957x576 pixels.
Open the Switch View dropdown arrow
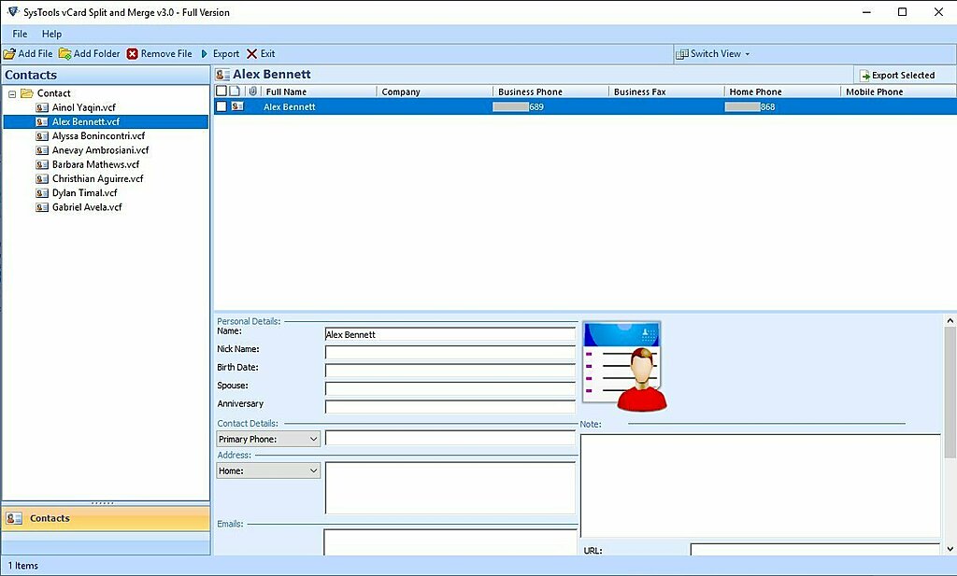pos(747,54)
